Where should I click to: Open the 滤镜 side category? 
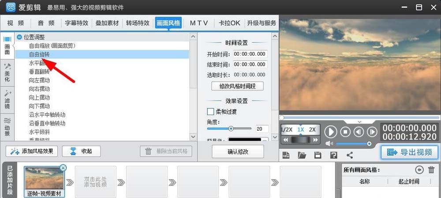(x=7, y=100)
